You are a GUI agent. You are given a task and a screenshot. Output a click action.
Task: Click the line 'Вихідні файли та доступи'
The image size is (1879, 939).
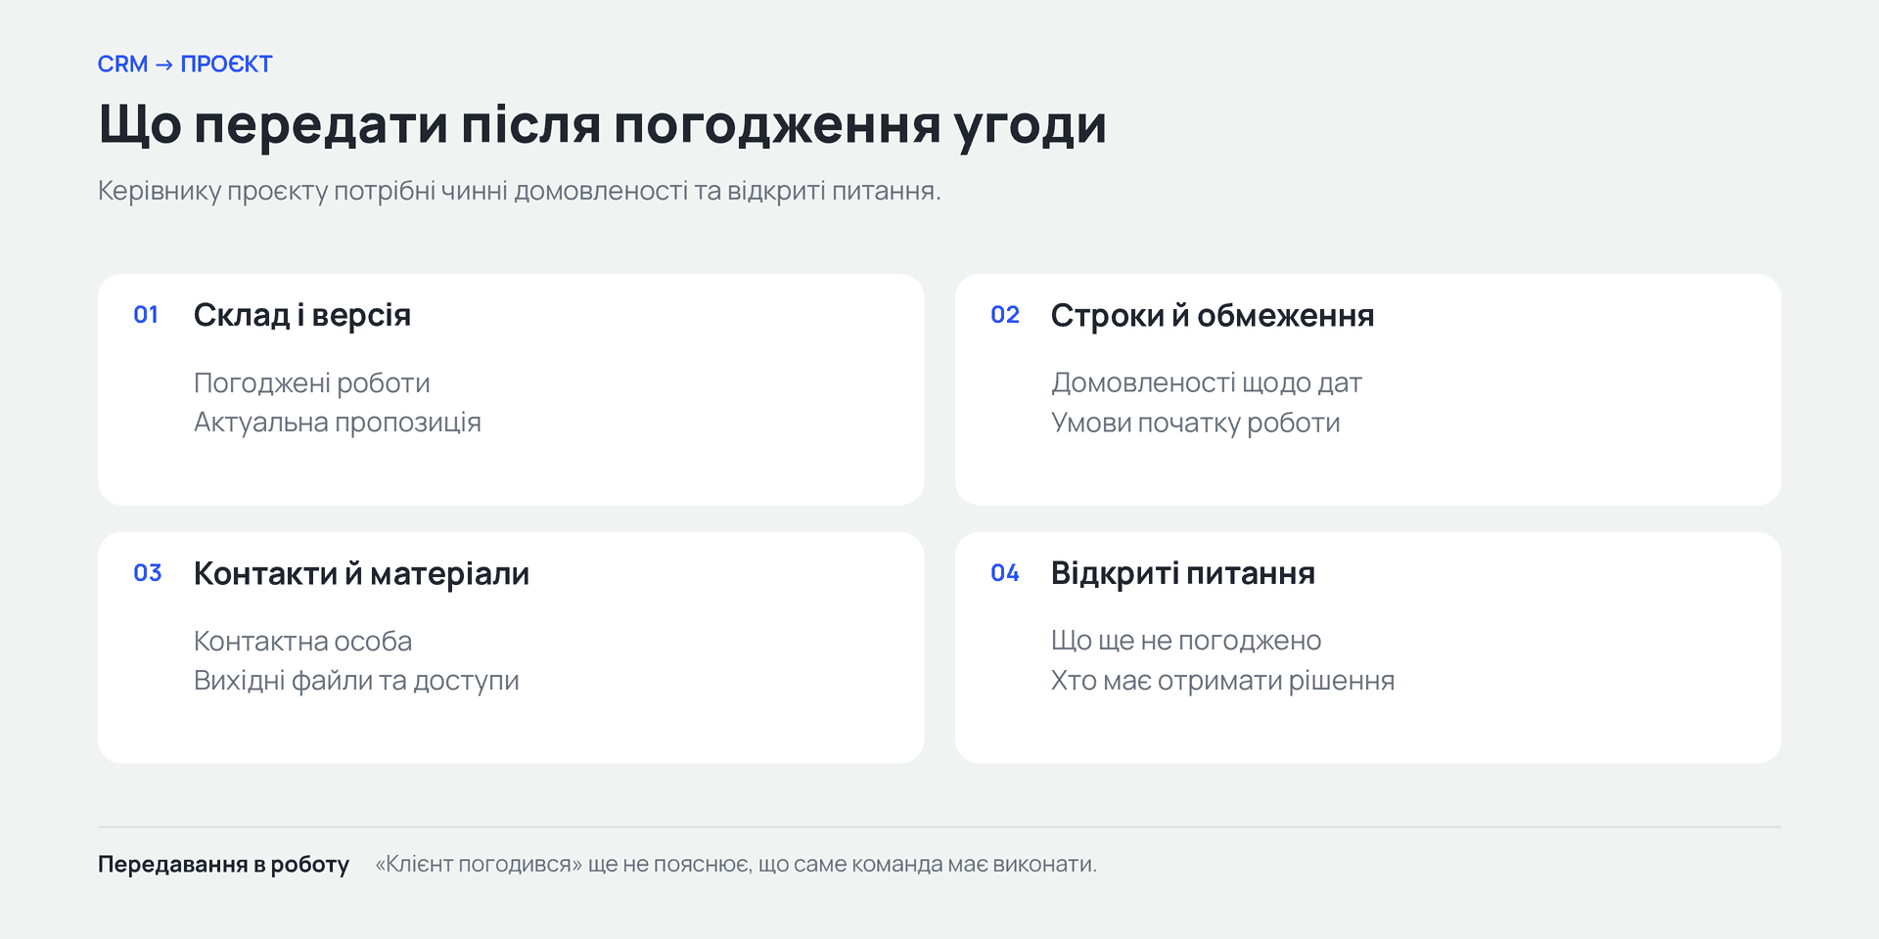point(356,681)
